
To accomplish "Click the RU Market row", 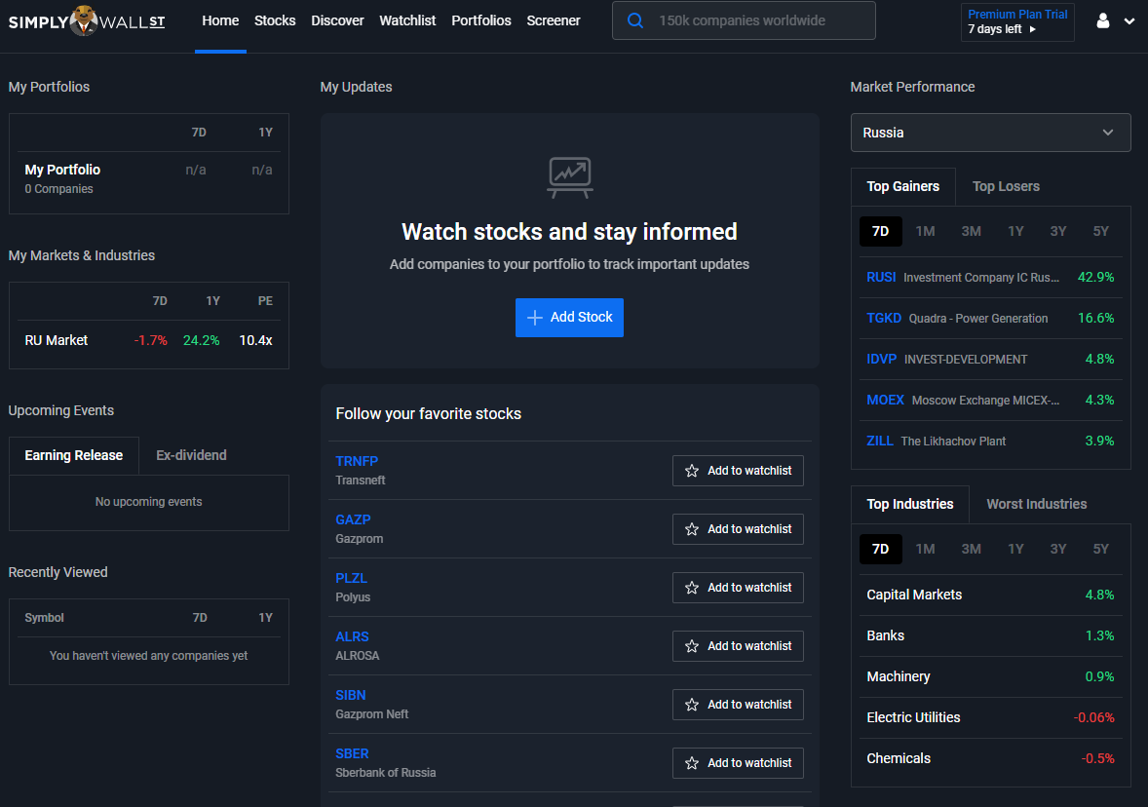I will point(149,340).
